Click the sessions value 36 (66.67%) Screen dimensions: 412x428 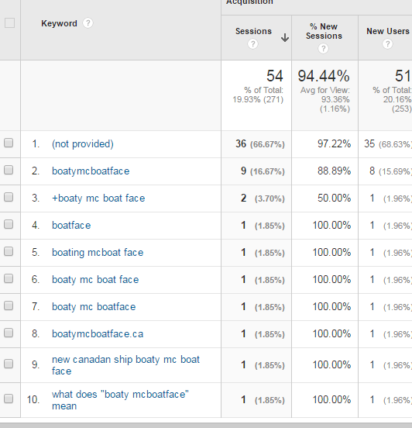pyautogui.click(x=260, y=144)
